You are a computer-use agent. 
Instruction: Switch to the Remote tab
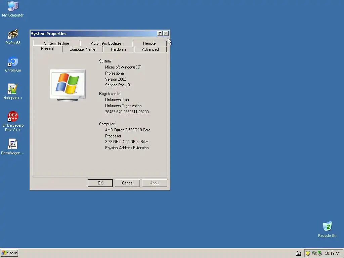point(149,43)
